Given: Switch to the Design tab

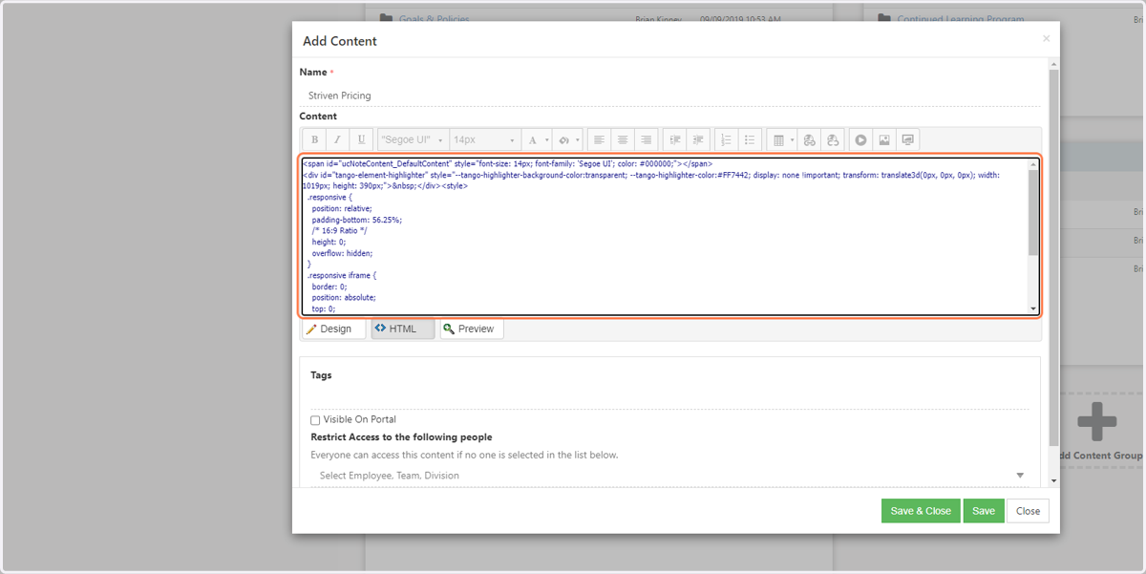Looking at the screenshot, I should click(x=333, y=329).
